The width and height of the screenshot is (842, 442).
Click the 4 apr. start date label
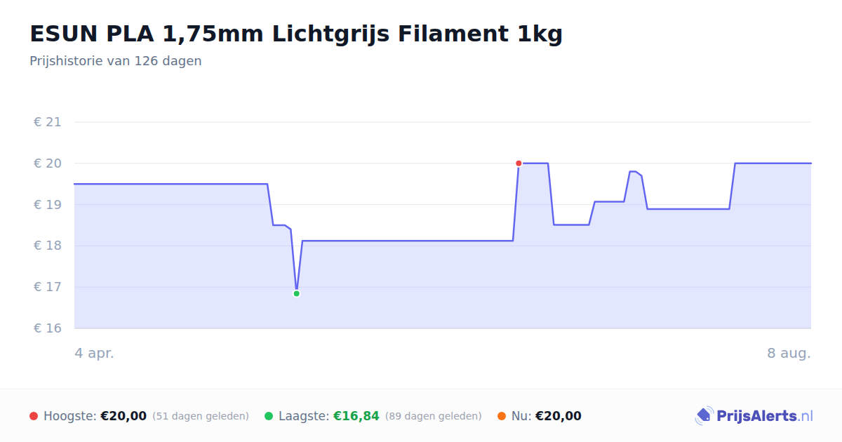pyautogui.click(x=95, y=353)
